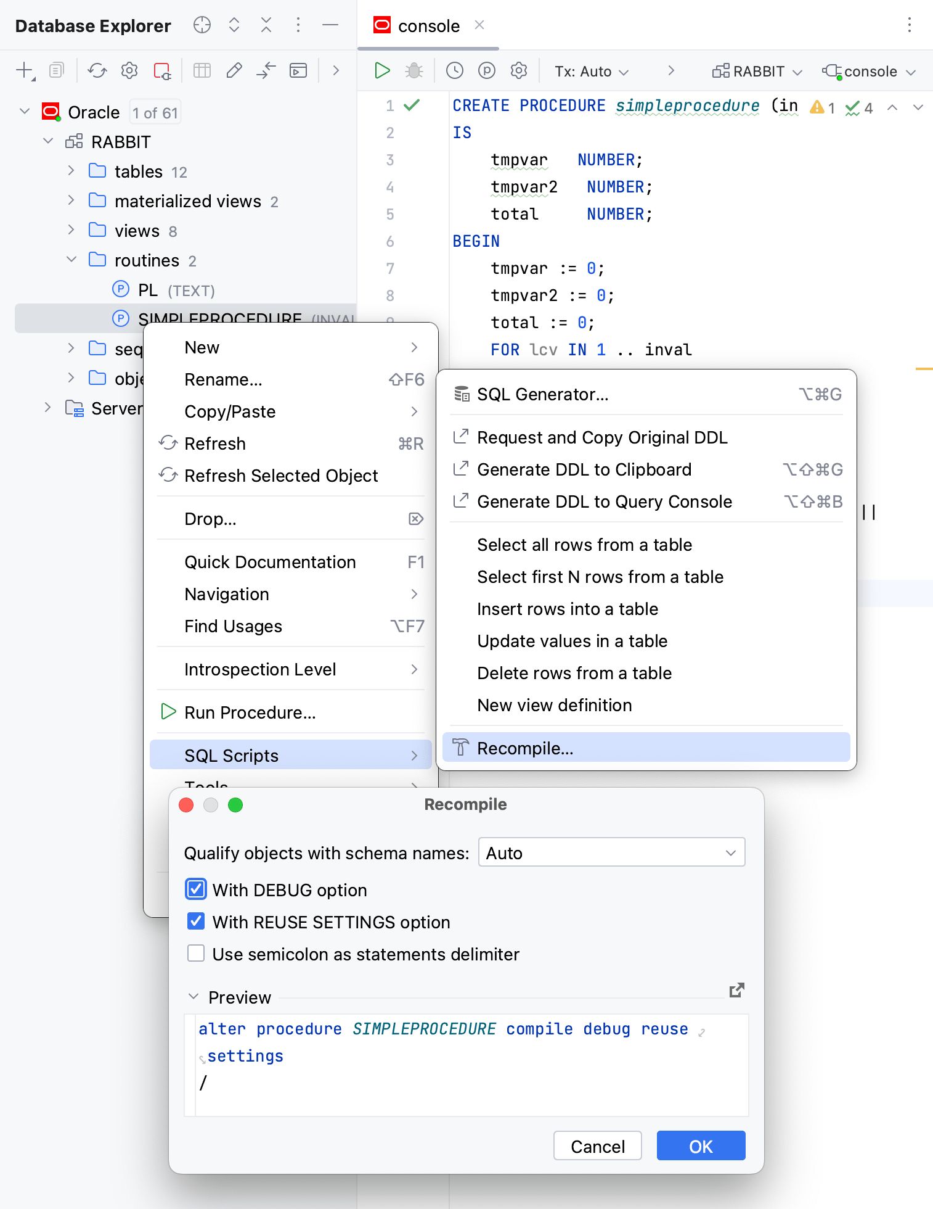Click the Refresh icon in Database Explorer toolbar
The width and height of the screenshot is (933, 1209).
coord(97,71)
